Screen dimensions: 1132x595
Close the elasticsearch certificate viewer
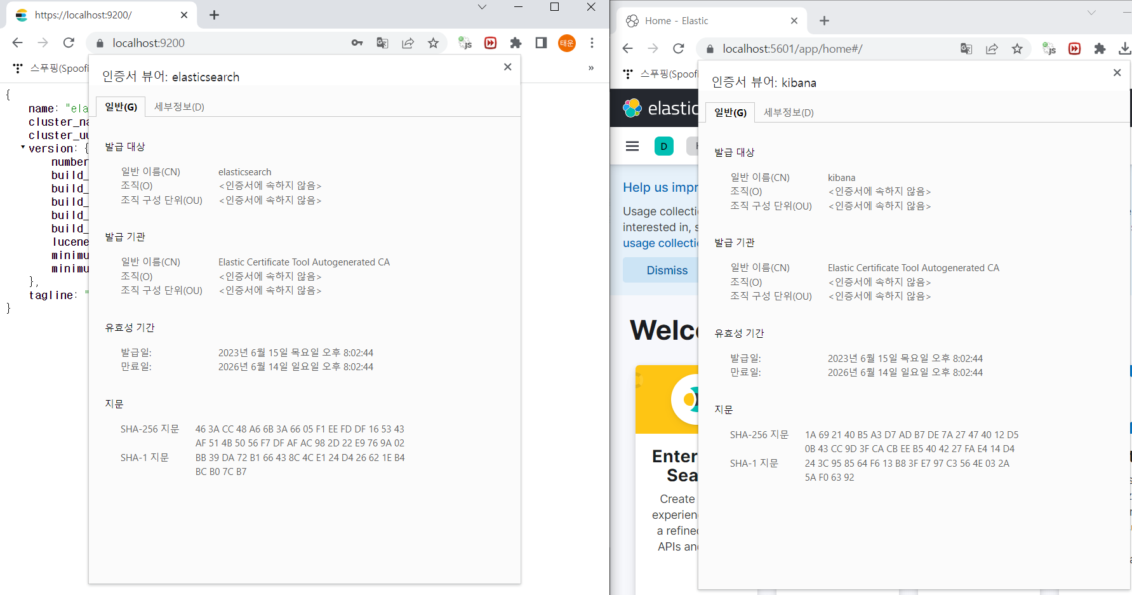(x=507, y=67)
